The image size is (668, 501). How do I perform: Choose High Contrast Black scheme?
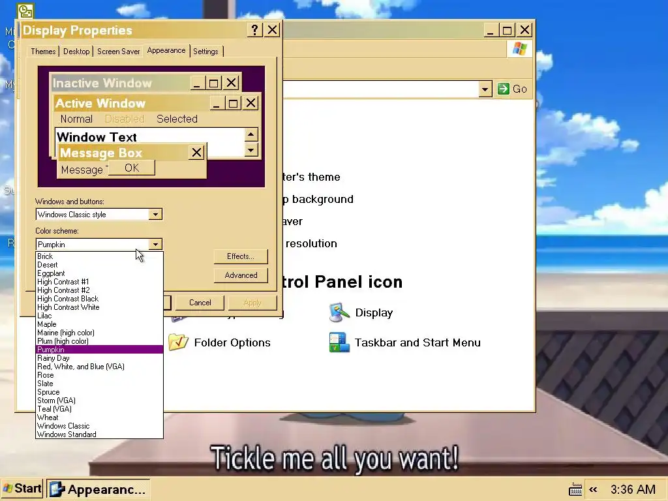coord(99,299)
